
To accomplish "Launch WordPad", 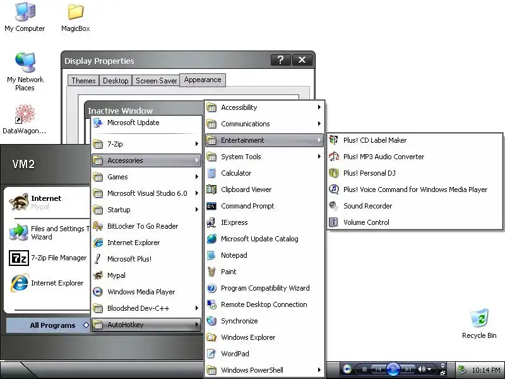I will pos(264,354).
